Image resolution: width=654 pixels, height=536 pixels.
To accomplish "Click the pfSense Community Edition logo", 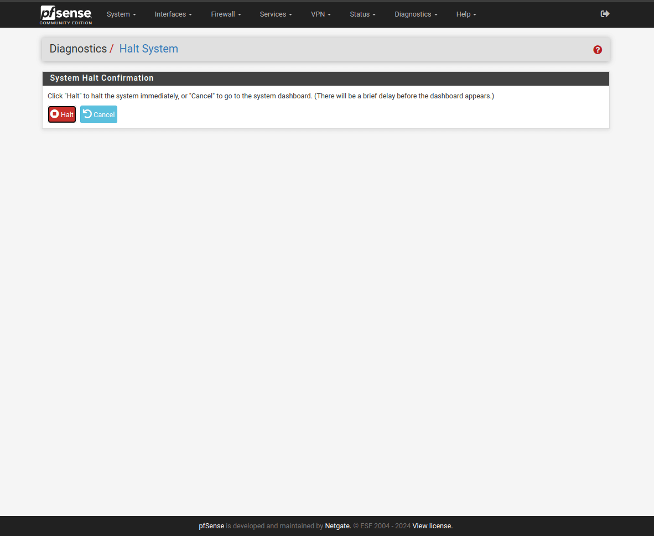I will (66, 15).
